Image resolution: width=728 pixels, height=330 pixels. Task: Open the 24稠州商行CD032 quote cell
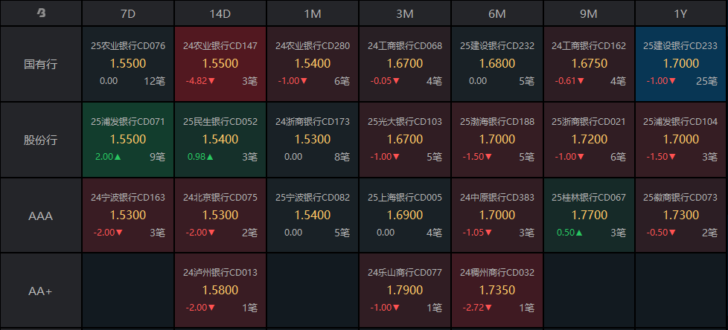click(x=496, y=291)
